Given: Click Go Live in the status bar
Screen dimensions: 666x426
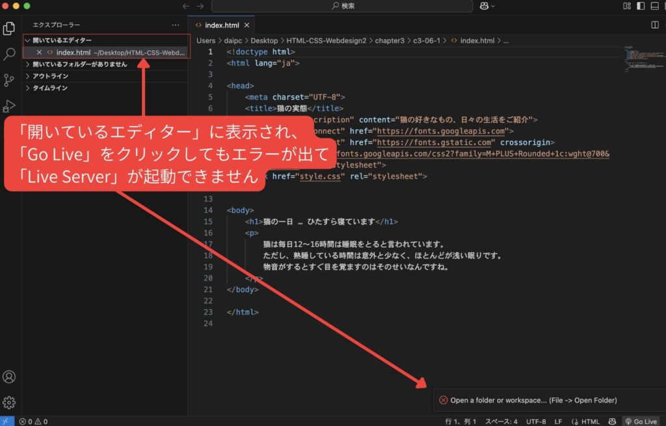Looking at the screenshot, I should pyautogui.click(x=641, y=421).
